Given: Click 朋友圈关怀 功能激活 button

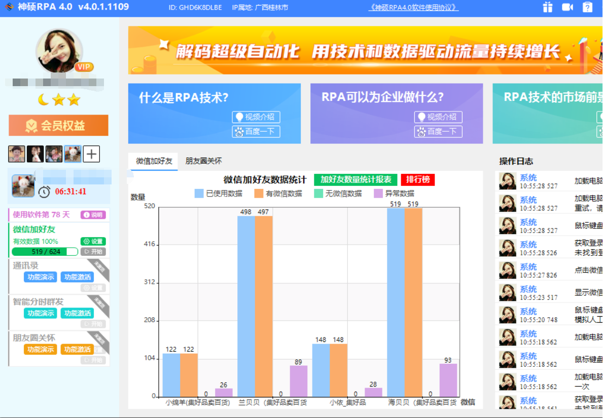Looking at the screenshot, I should [x=77, y=349].
